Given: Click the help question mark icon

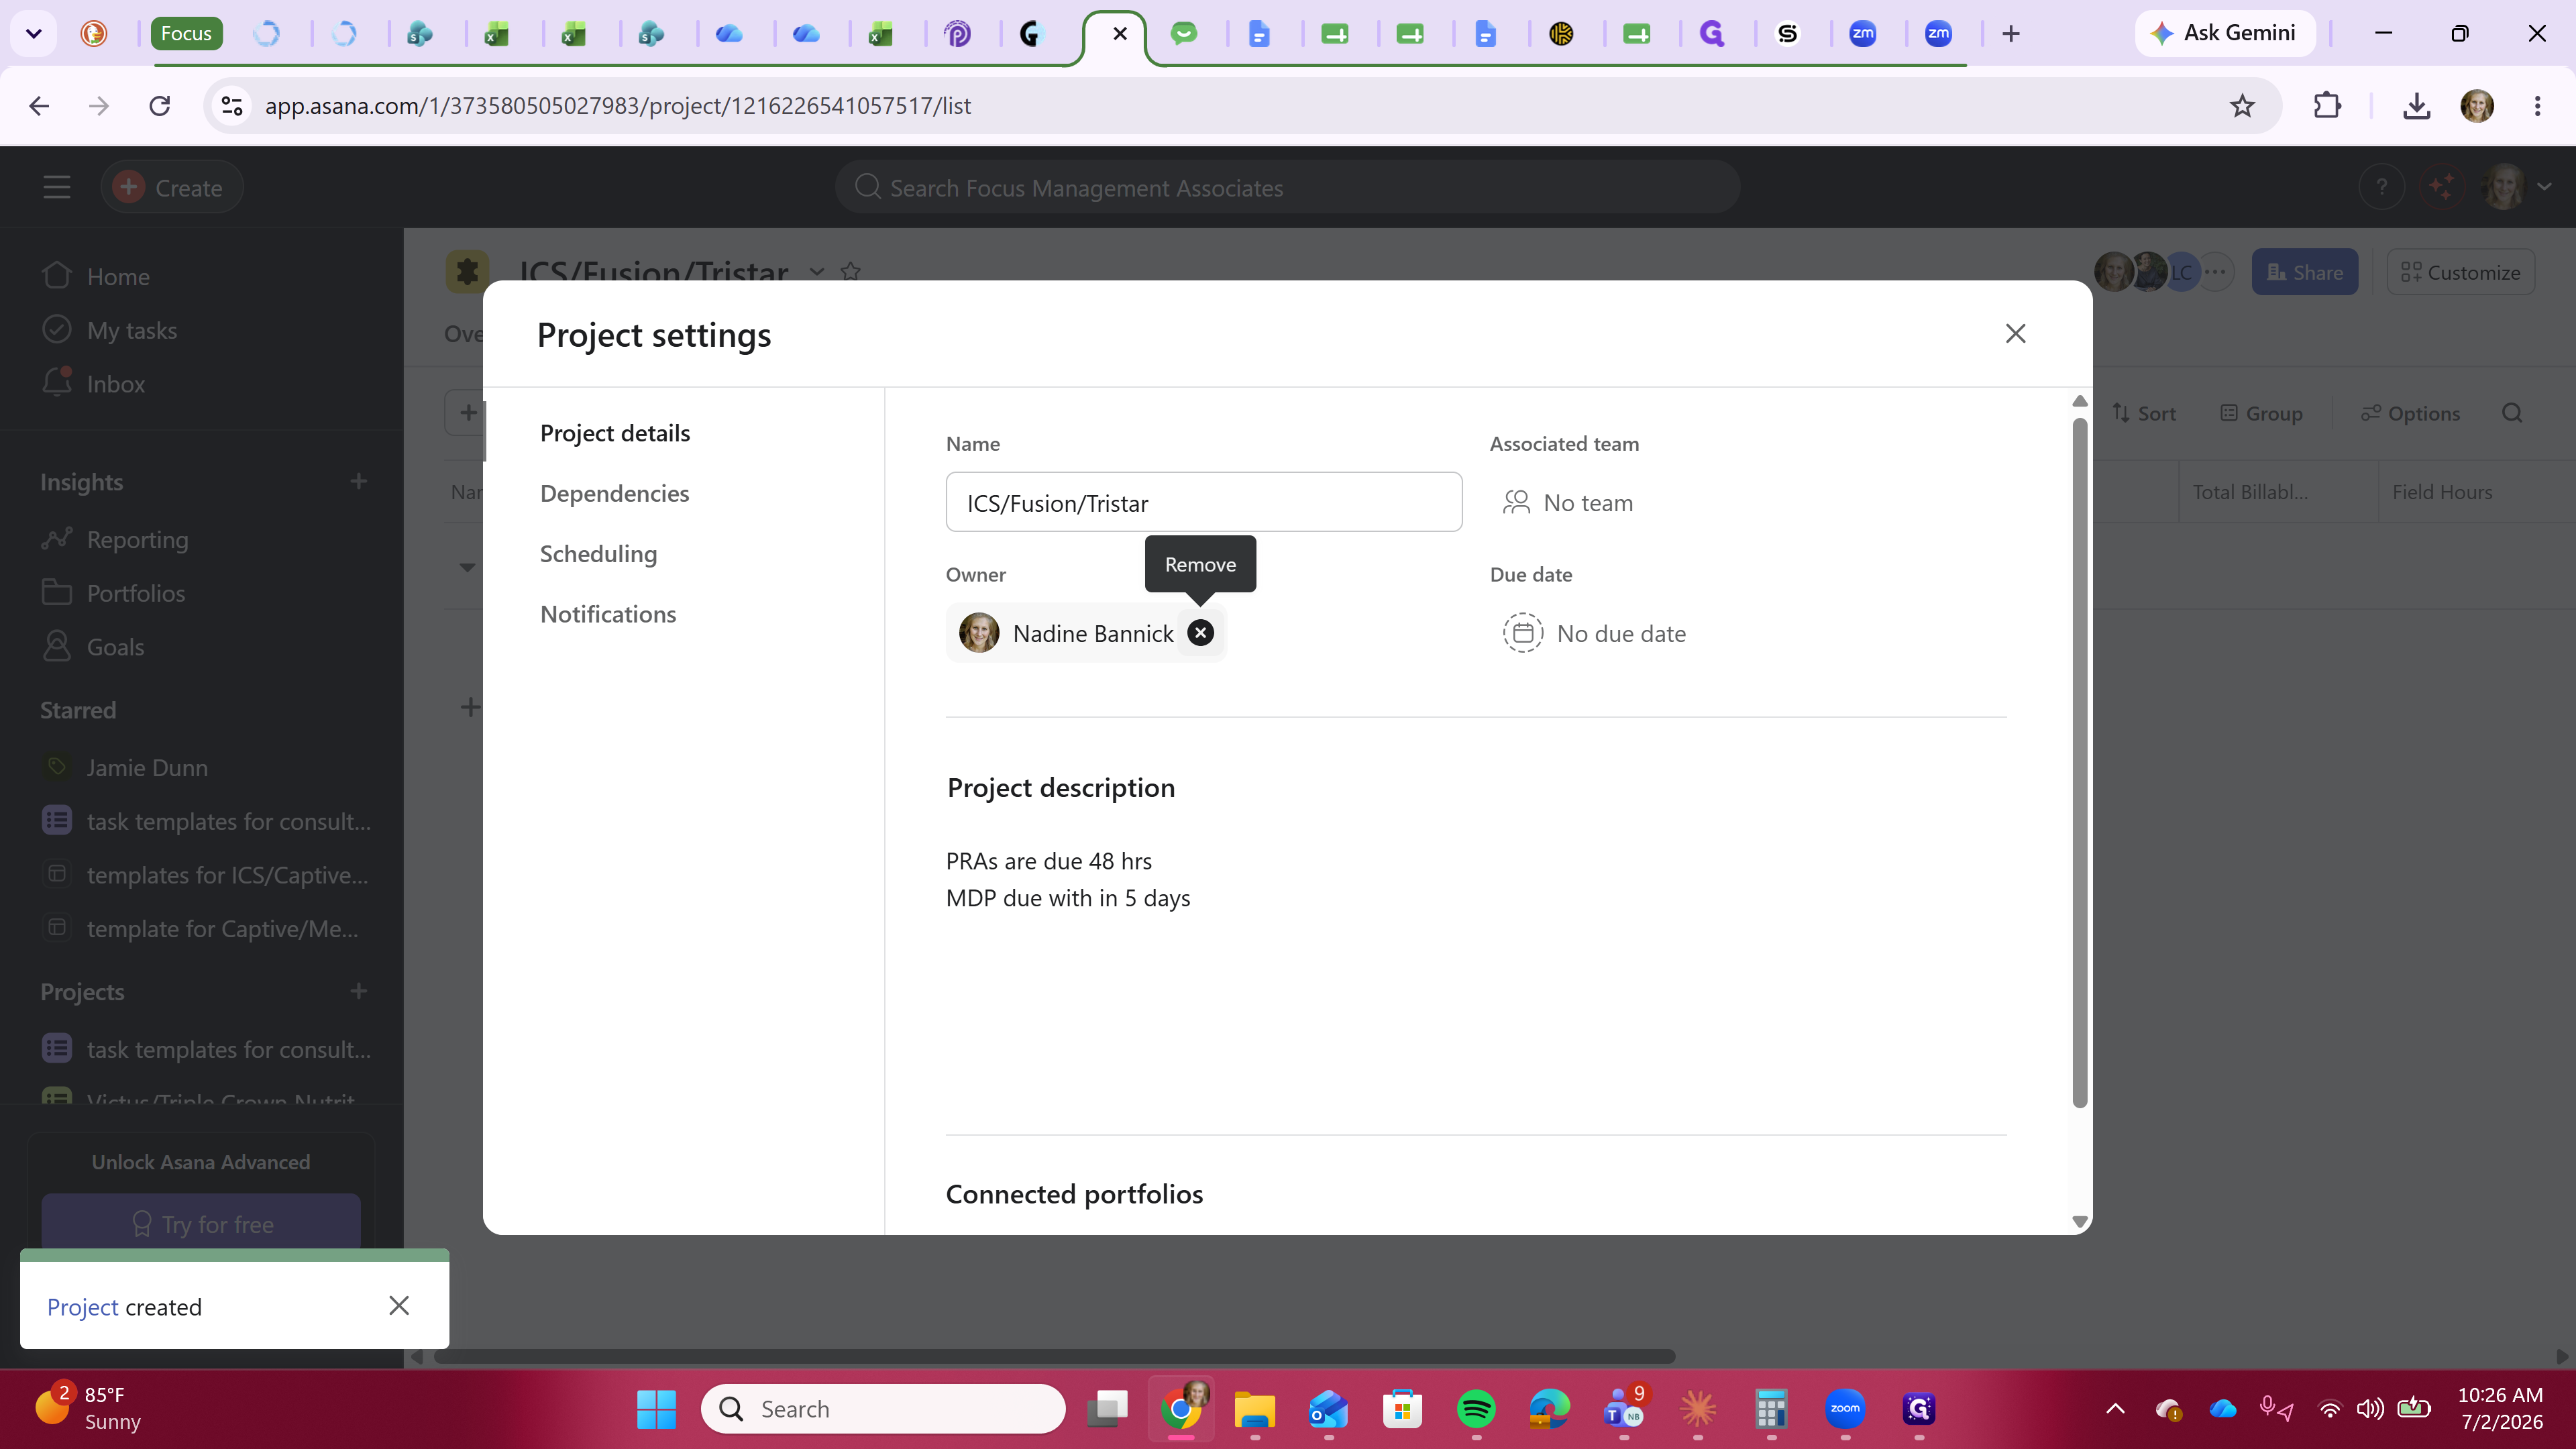Looking at the screenshot, I should tap(2382, 187).
